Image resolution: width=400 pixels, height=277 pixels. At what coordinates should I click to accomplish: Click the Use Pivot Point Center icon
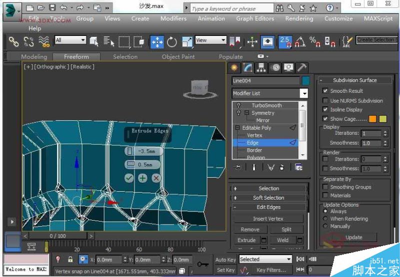point(235,41)
